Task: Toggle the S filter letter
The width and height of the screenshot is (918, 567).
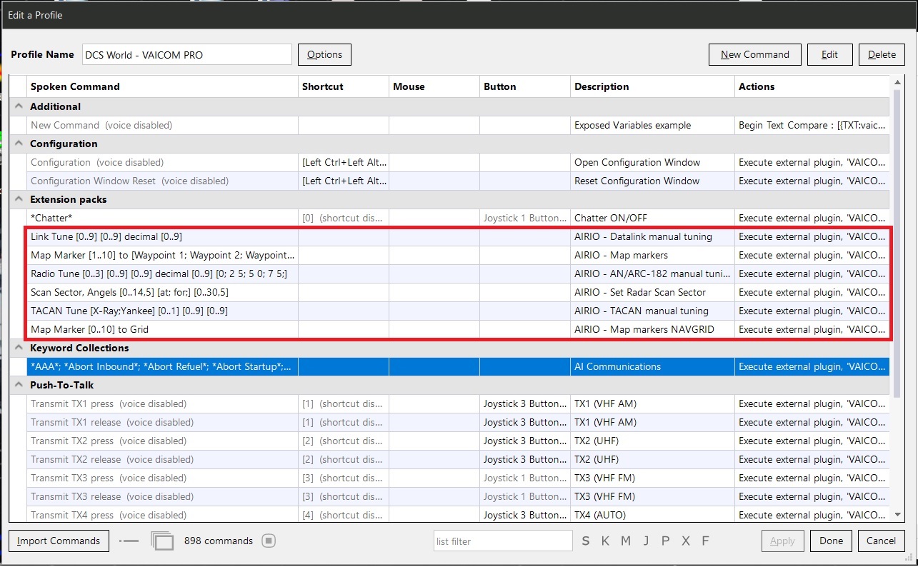Action: tap(586, 541)
